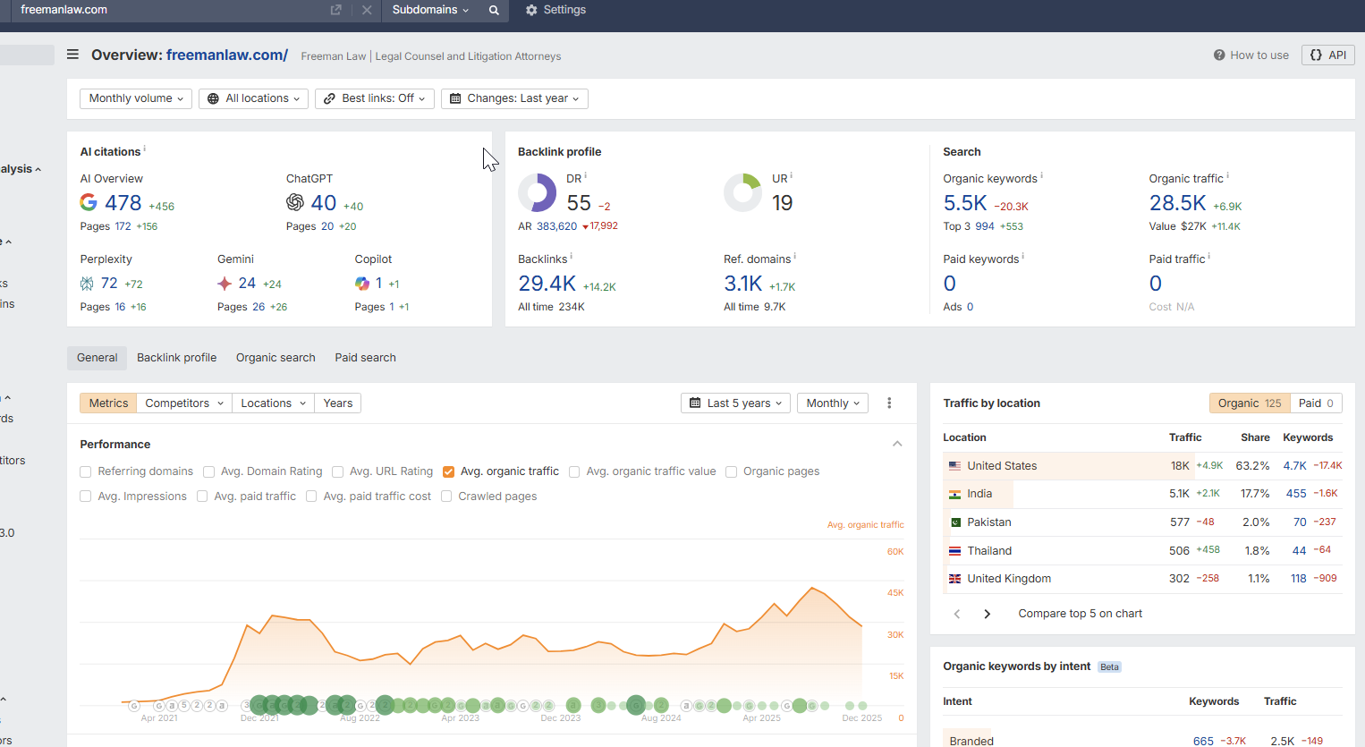Screen dimensions: 1365x747
Task: Click the magnifier search icon
Action: pos(494,10)
